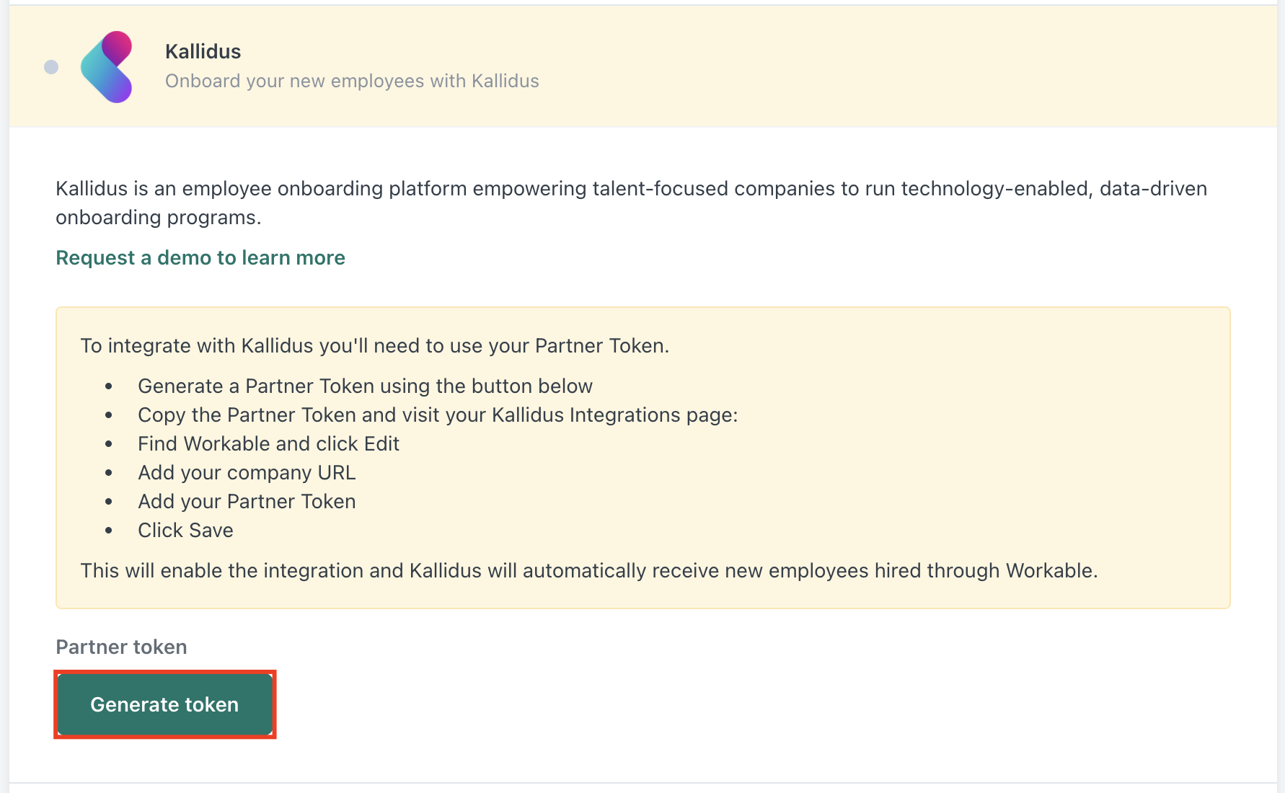Select the Onboard your new employees subtitle
The image size is (1285, 793).
click(353, 81)
